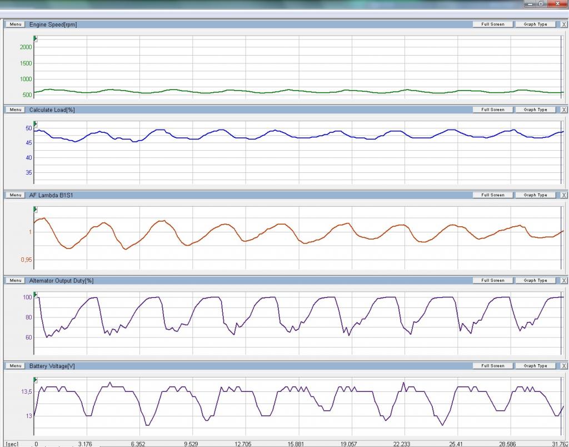Image resolution: width=569 pixels, height=447 pixels.
Task: Change Graph Type for Calculate Load
Action: click(x=535, y=110)
